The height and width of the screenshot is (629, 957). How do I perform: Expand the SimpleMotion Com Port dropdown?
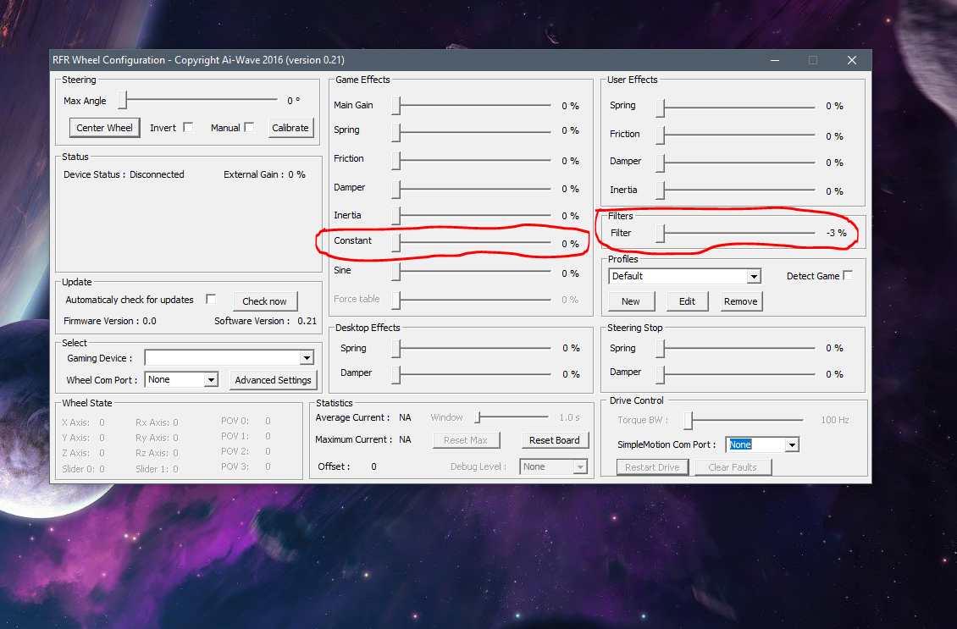[791, 444]
